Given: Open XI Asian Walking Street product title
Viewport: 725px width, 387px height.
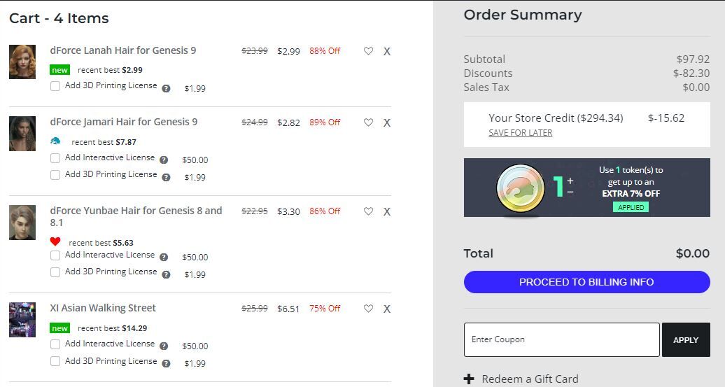Looking at the screenshot, I should (103, 308).
